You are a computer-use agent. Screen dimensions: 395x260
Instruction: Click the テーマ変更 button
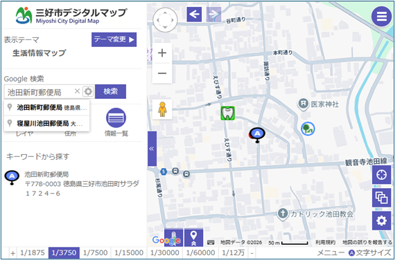pyautogui.click(x=114, y=39)
